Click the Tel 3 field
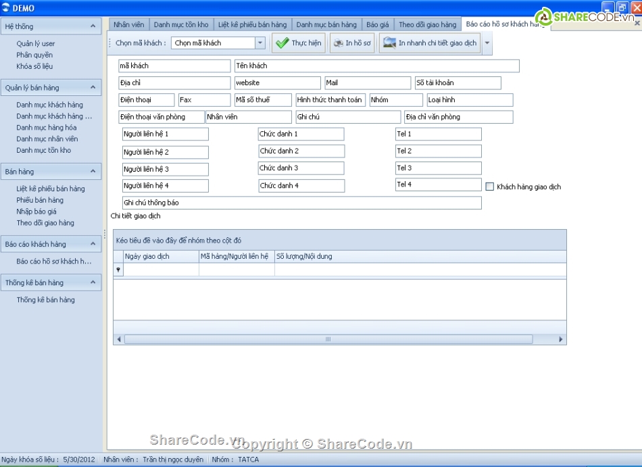Screen dimensions: 642x467 coord(438,168)
